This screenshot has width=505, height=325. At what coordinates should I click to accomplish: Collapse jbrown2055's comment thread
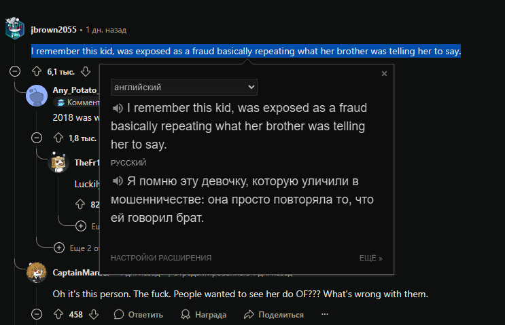pyautogui.click(x=15, y=71)
